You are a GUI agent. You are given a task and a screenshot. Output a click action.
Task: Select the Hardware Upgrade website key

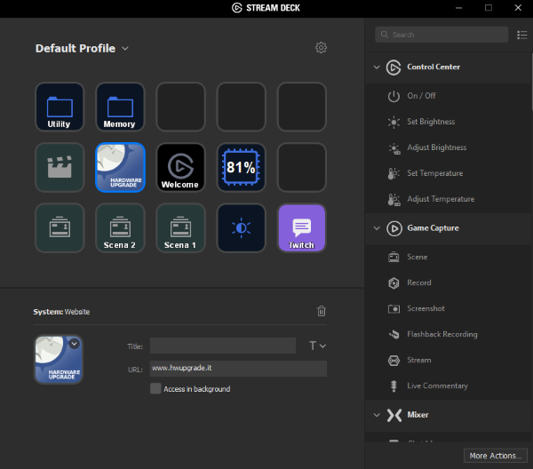point(120,167)
